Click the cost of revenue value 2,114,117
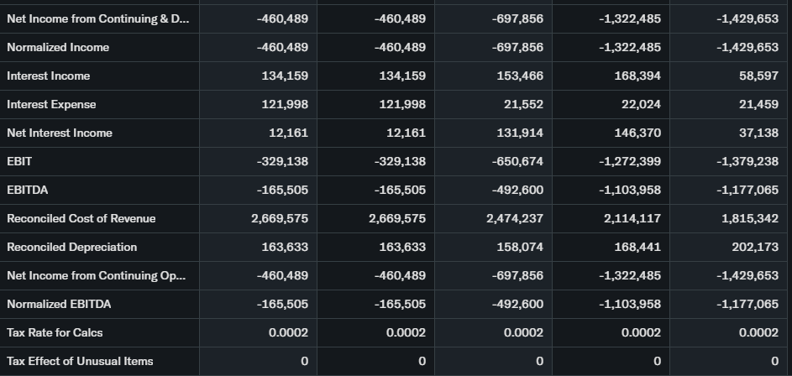Viewport: 792px width, 376px height. (632, 219)
